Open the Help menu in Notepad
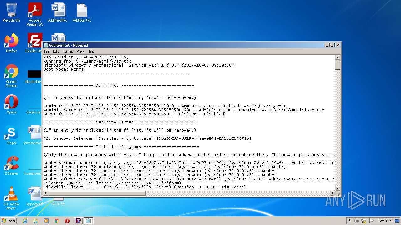Screen dimensions: 401x225 [x=91, y=51]
